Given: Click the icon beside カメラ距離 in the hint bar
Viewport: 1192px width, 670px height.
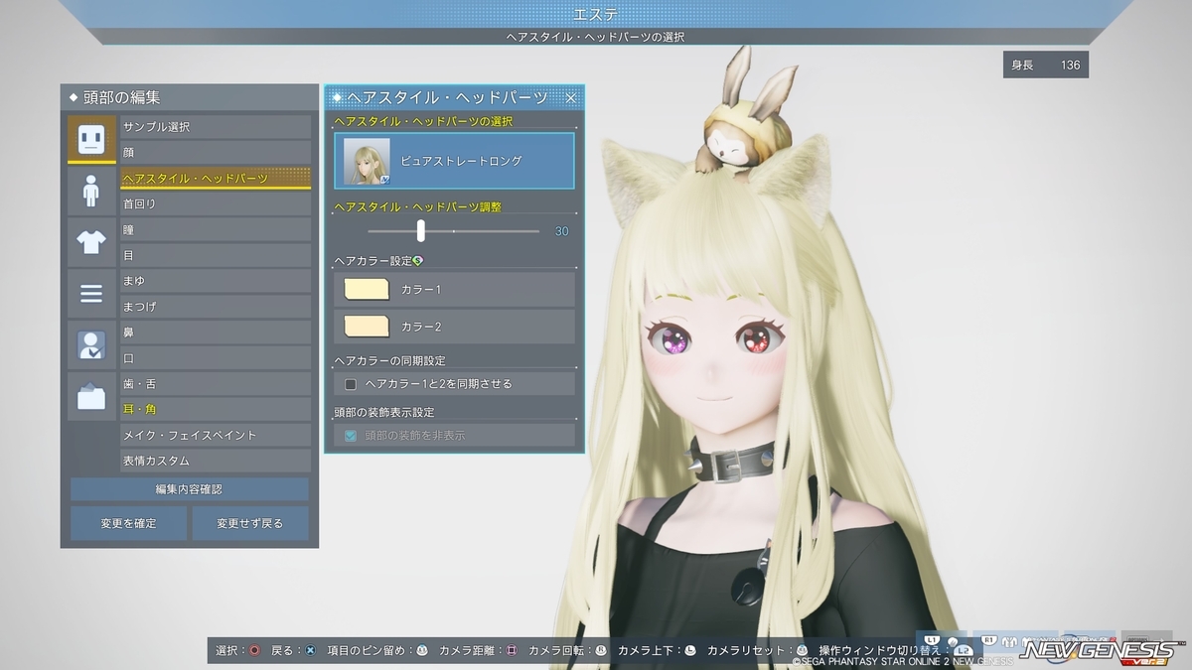Looking at the screenshot, I should point(512,650).
